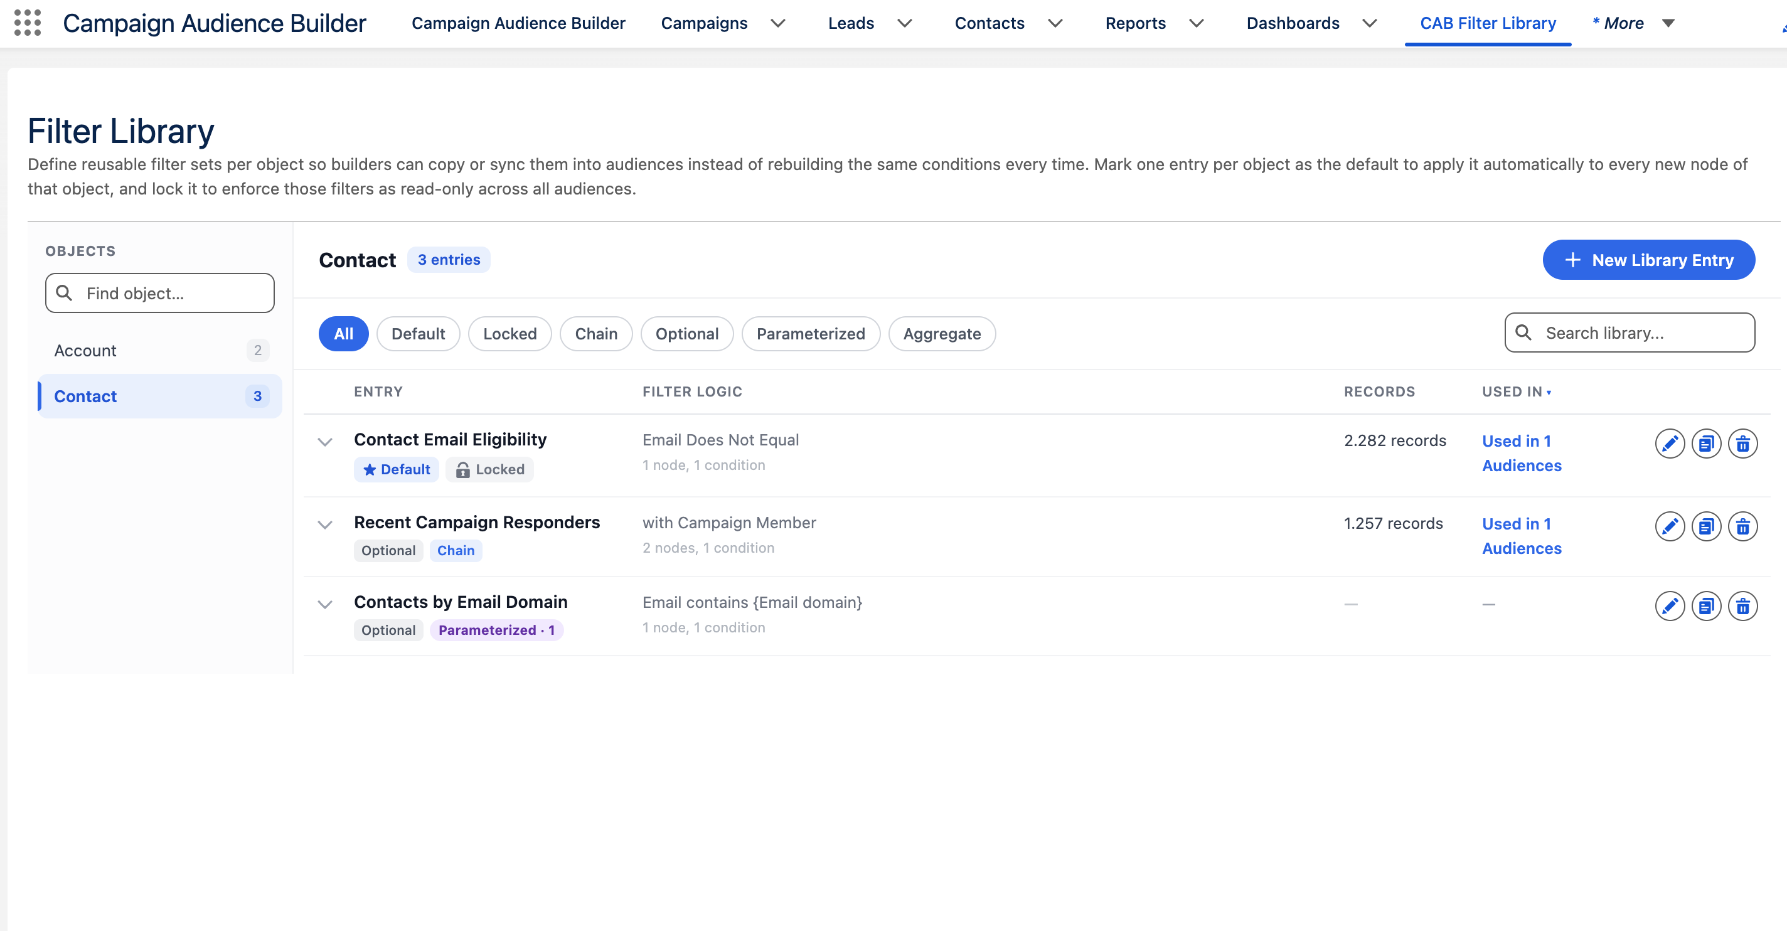1787x931 pixels.
Task: Delete the Recent Campaign Responders entry
Action: [1742, 526]
